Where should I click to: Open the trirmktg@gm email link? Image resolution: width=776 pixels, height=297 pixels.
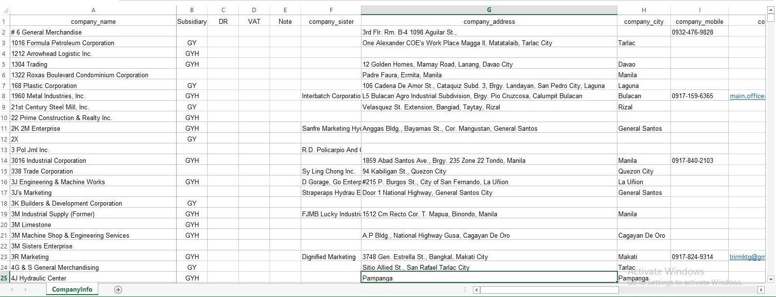[747, 257]
